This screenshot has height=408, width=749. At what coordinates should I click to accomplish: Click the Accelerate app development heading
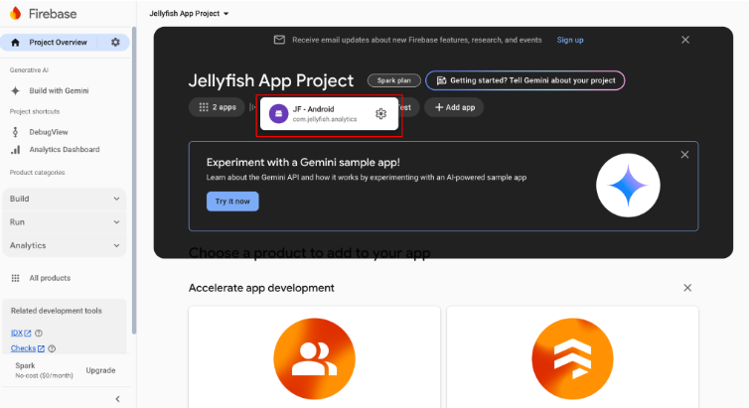pos(261,288)
